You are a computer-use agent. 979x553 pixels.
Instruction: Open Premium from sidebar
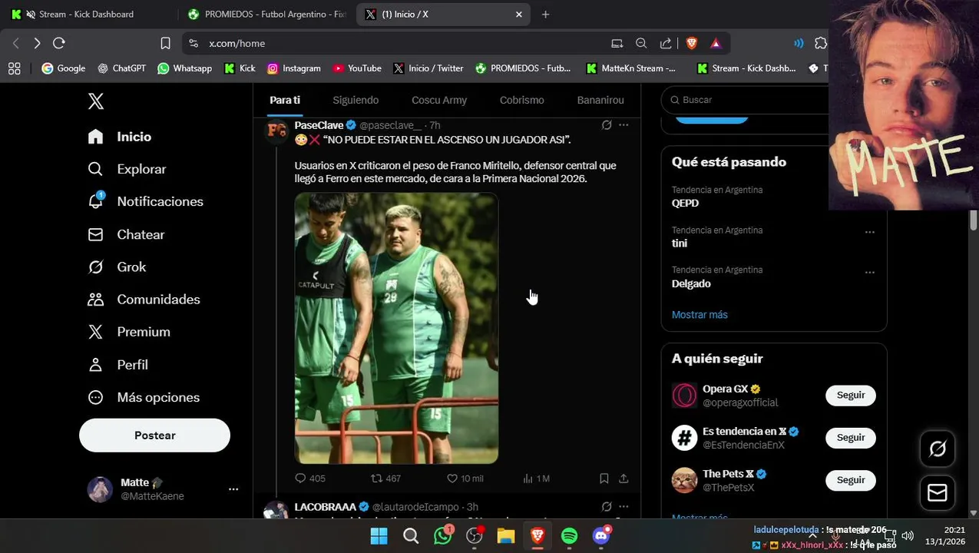pos(129,332)
